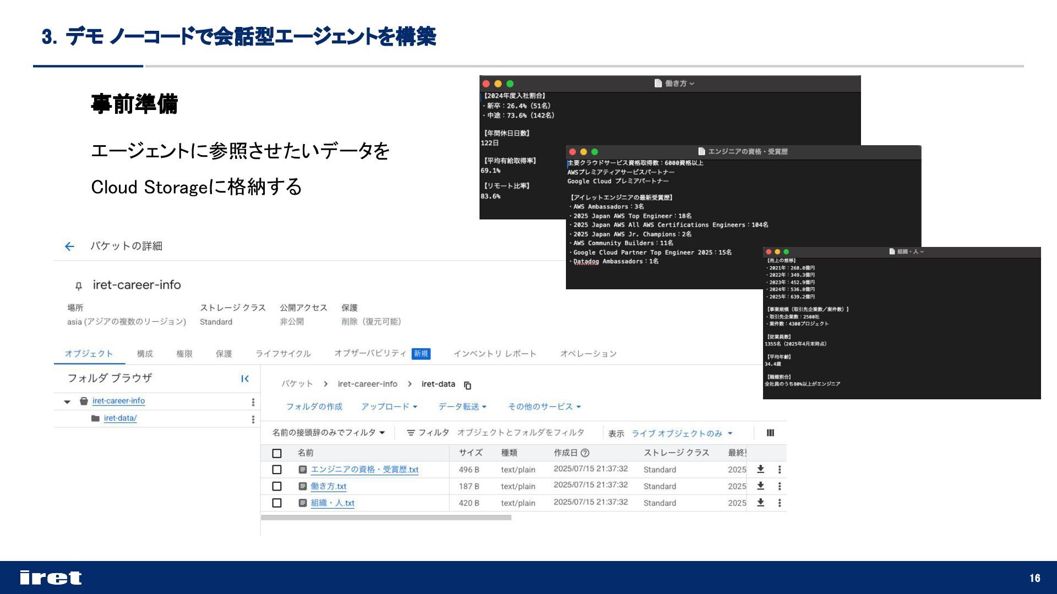Open the more menu for iret-career-info tree item
This screenshot has width=1057, height=594.
(x=253, y=402)
